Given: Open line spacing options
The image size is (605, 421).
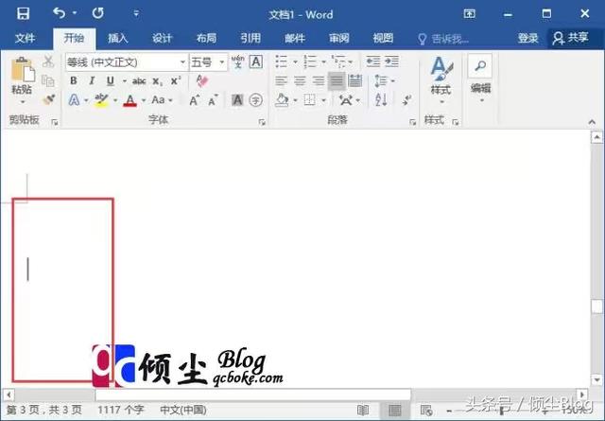Looking at the screenshot, I should 385,80.
